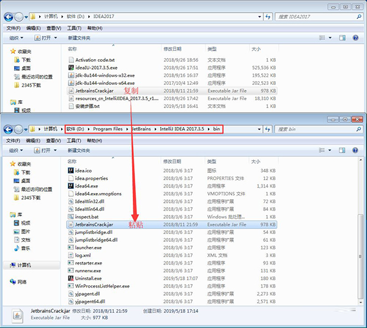This screenshot has width=367, height=328.
Task: Click Back arrow in bin window
Action: 9,129
